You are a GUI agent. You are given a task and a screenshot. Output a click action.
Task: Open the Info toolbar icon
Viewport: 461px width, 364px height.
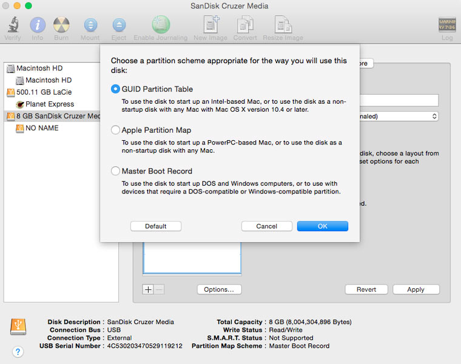[x=38, y=25]
